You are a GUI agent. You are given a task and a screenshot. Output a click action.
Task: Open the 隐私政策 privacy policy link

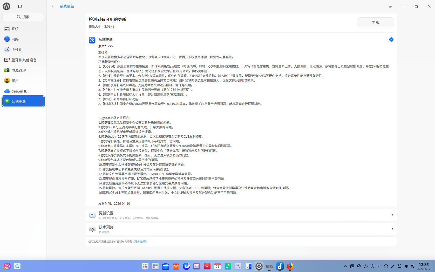140,242
